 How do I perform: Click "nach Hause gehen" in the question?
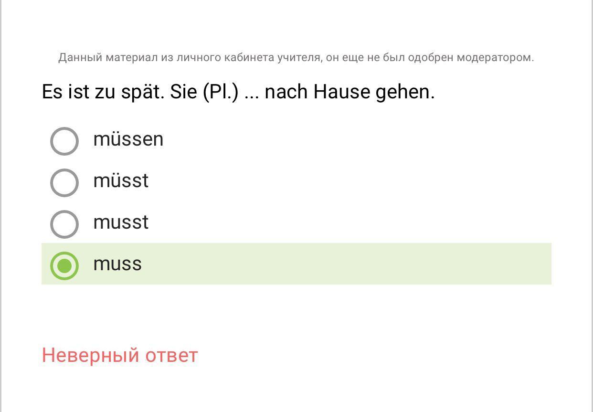[x=349, y=92]
